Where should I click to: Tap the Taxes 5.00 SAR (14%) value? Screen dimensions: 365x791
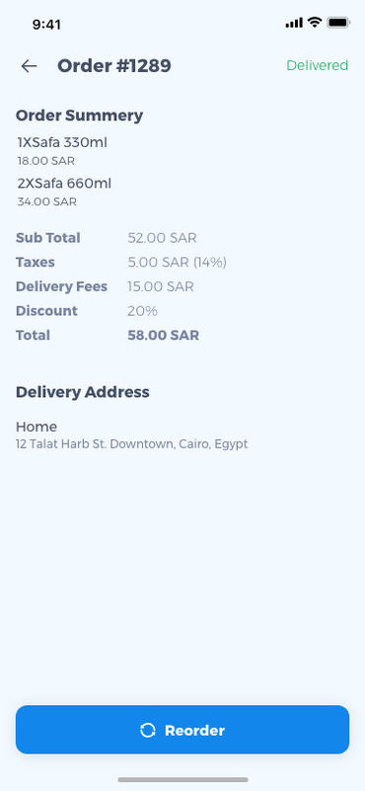[x=177, y=263]
